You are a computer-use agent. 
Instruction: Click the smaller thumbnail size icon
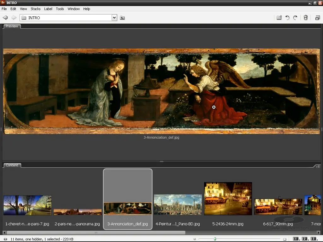coord(195,239)
